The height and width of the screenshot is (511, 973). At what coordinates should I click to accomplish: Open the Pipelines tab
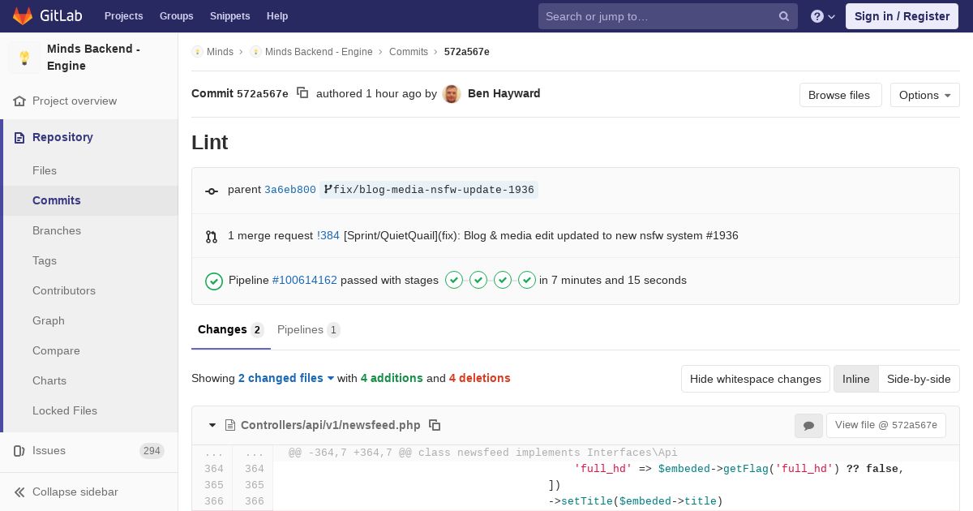click(x=308, y=330)
